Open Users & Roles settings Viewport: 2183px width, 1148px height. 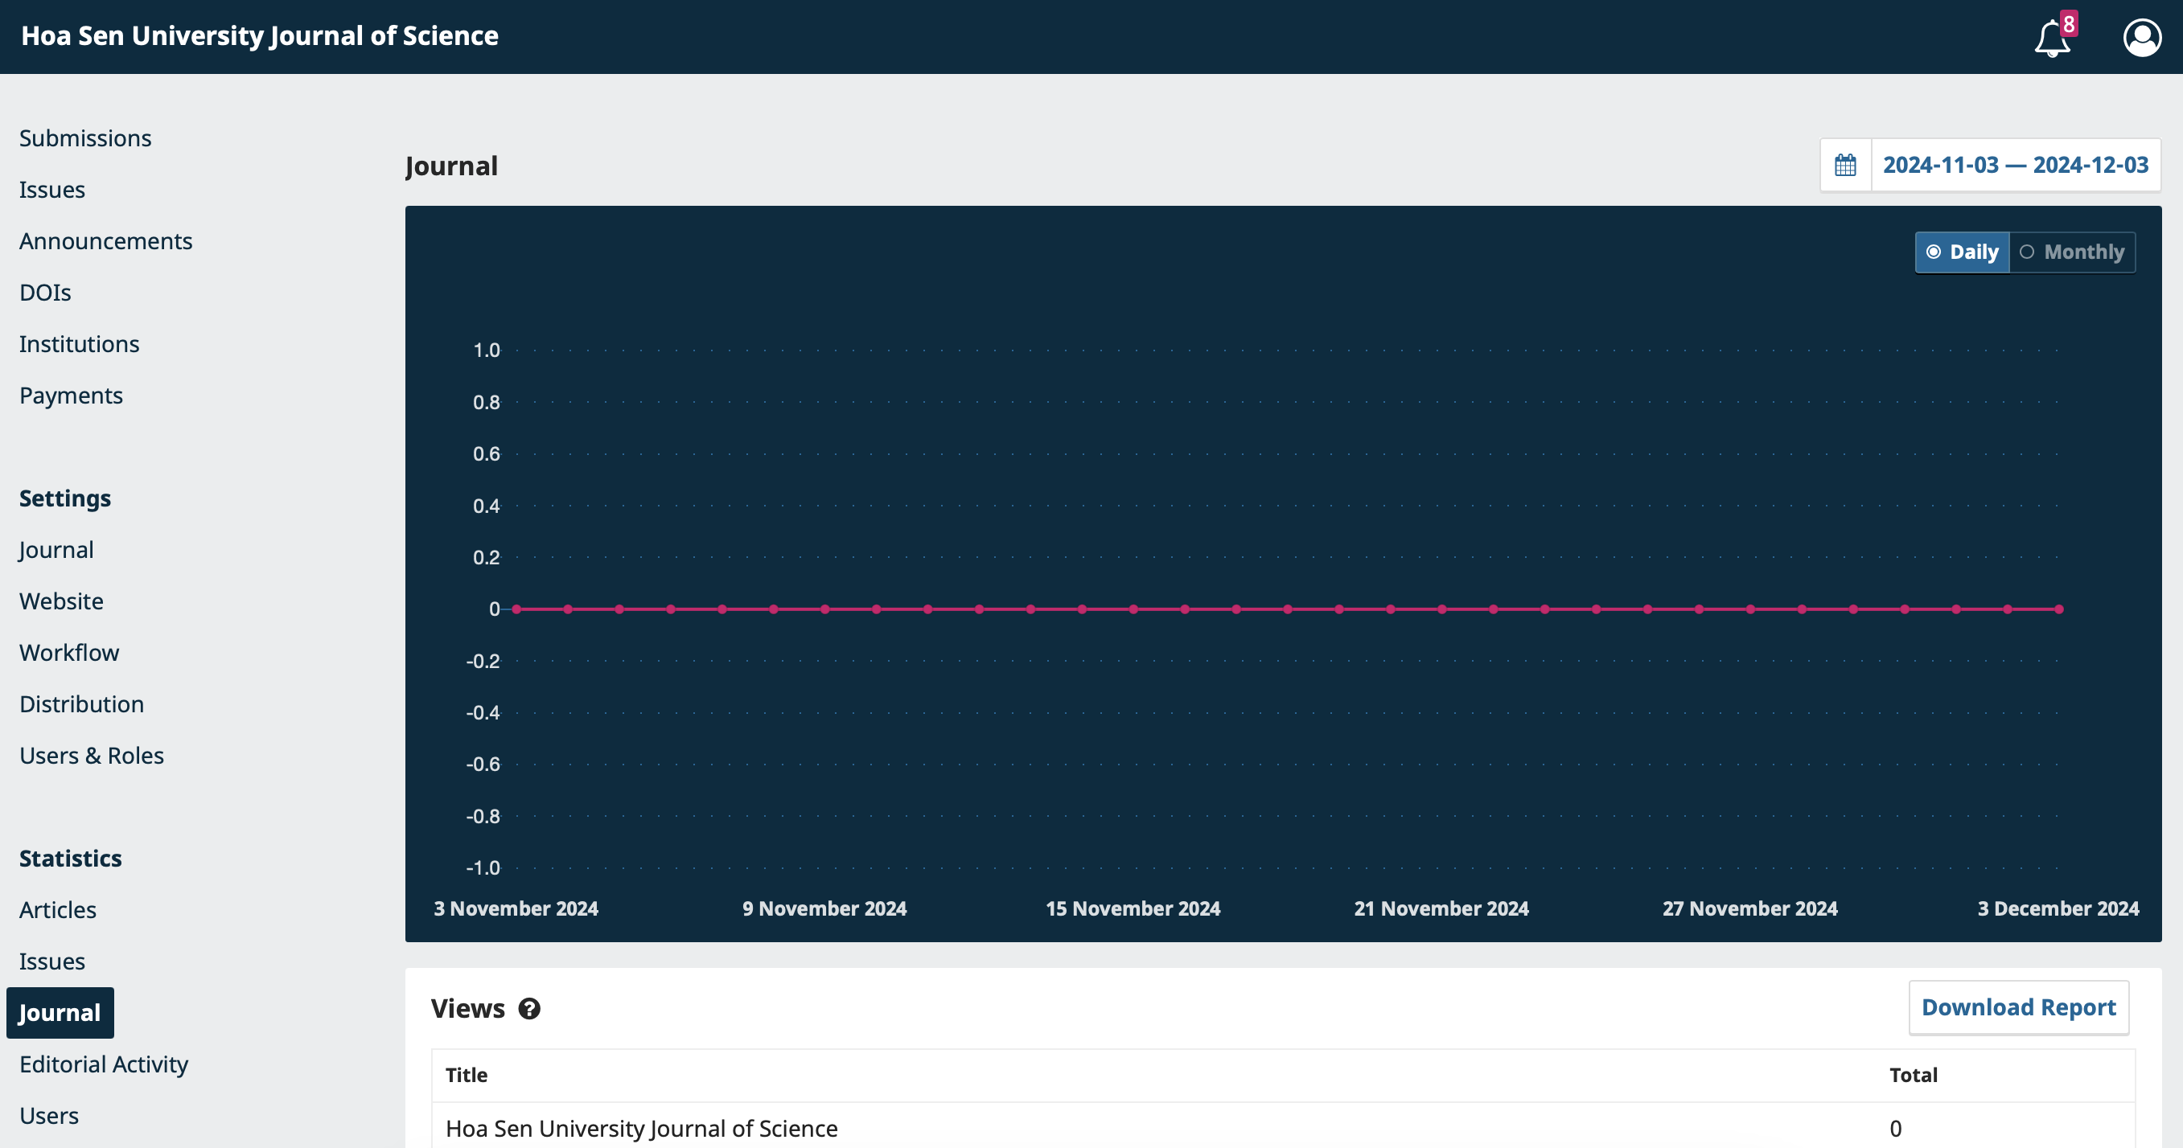click(92, 756)
